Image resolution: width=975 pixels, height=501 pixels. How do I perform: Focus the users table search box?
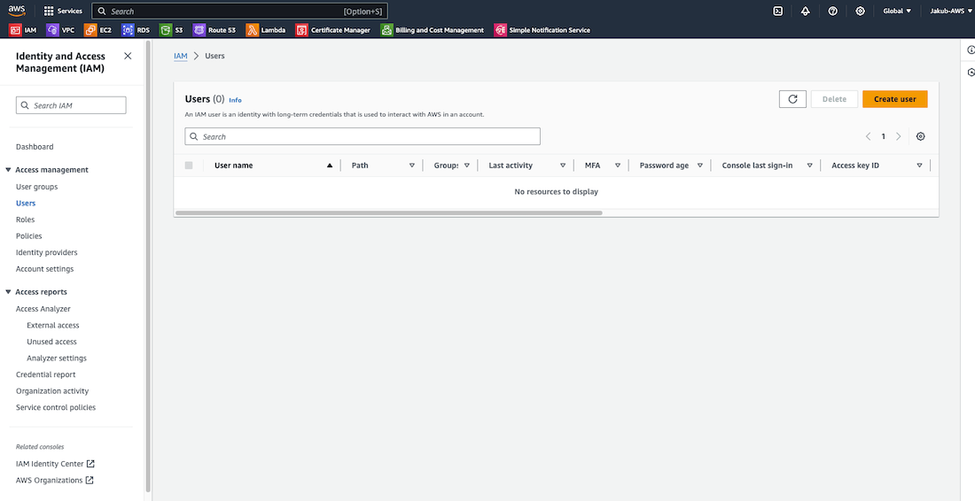363,136
